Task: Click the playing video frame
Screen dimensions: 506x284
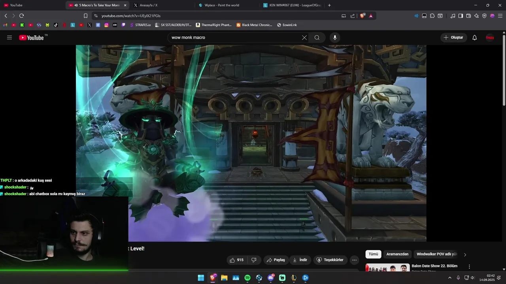Action: (251, 143)
